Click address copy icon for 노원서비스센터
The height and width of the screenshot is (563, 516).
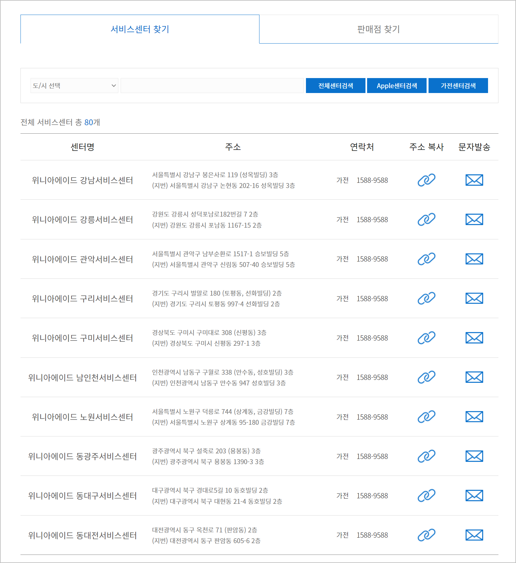click(x=426, y=417)
